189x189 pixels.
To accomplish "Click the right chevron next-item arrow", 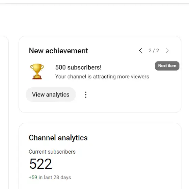I will point(167,51).
